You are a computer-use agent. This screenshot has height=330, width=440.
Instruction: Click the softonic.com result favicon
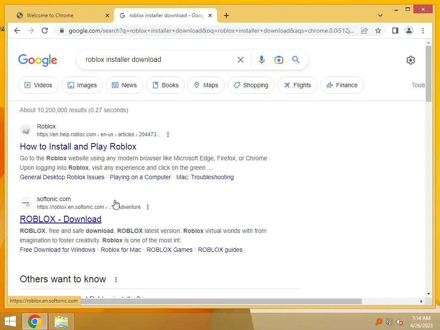point(26,203)
